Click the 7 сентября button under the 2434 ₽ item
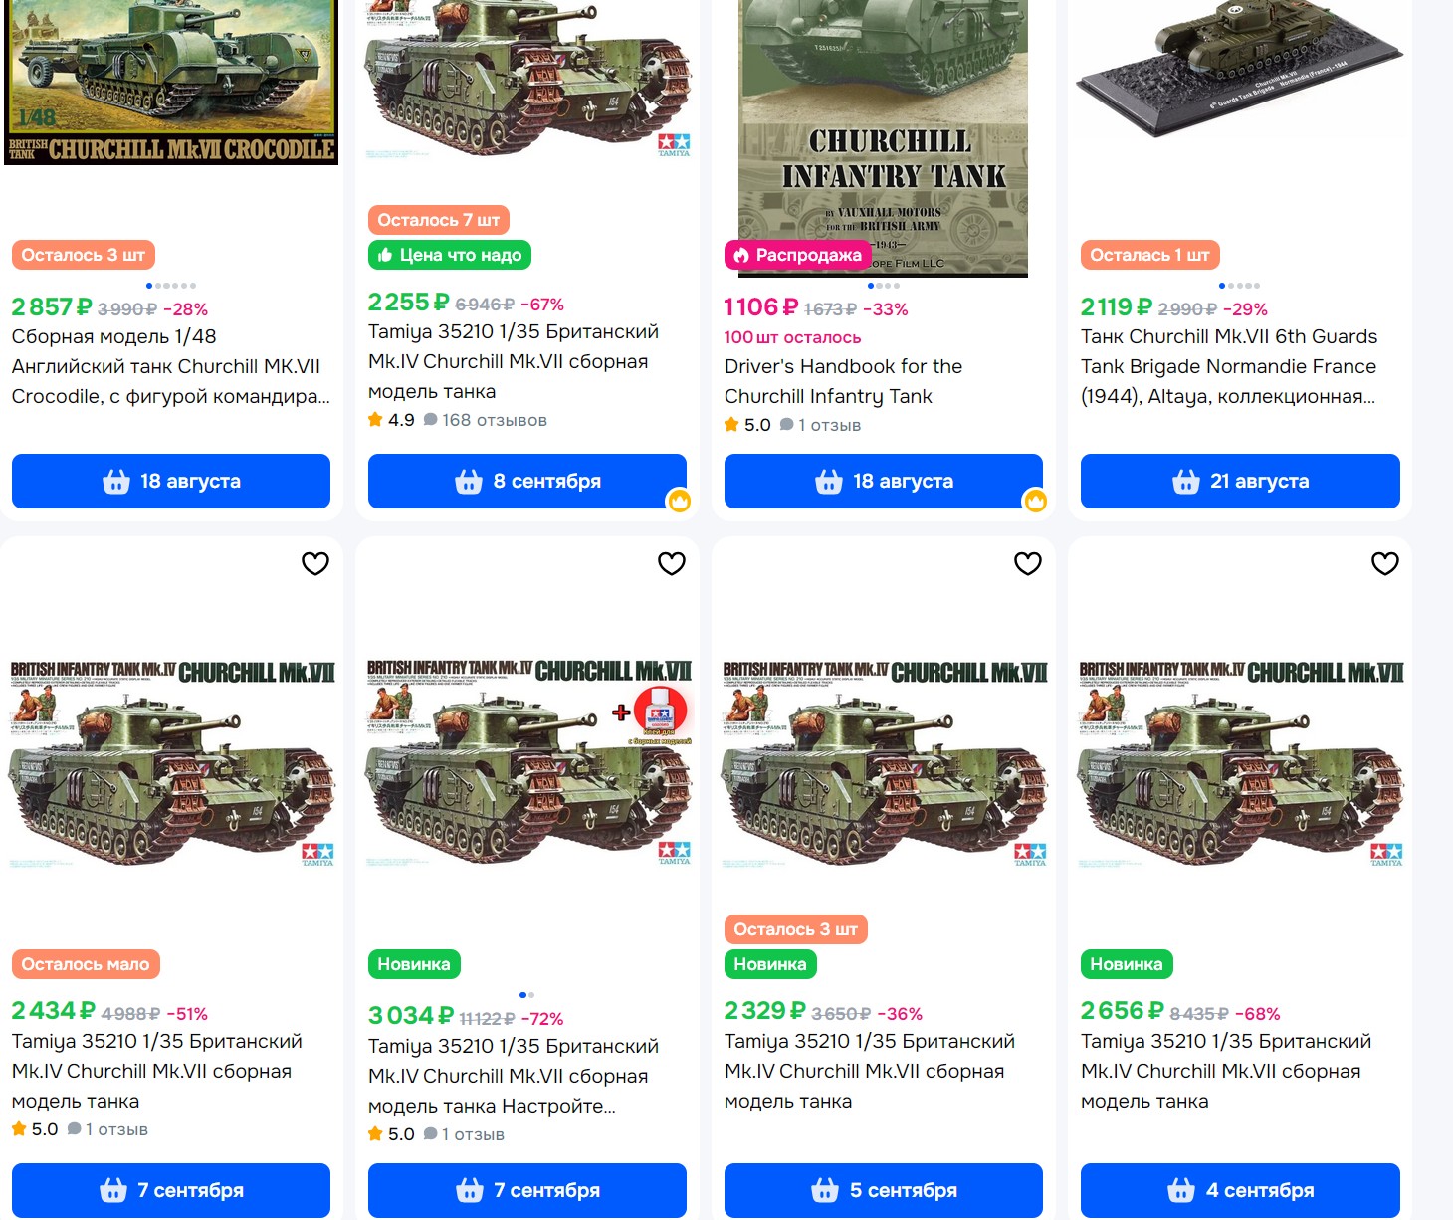 coord(171,1190)
